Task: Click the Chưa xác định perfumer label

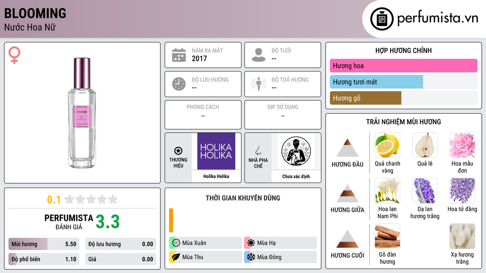Action: pos(296,176)
